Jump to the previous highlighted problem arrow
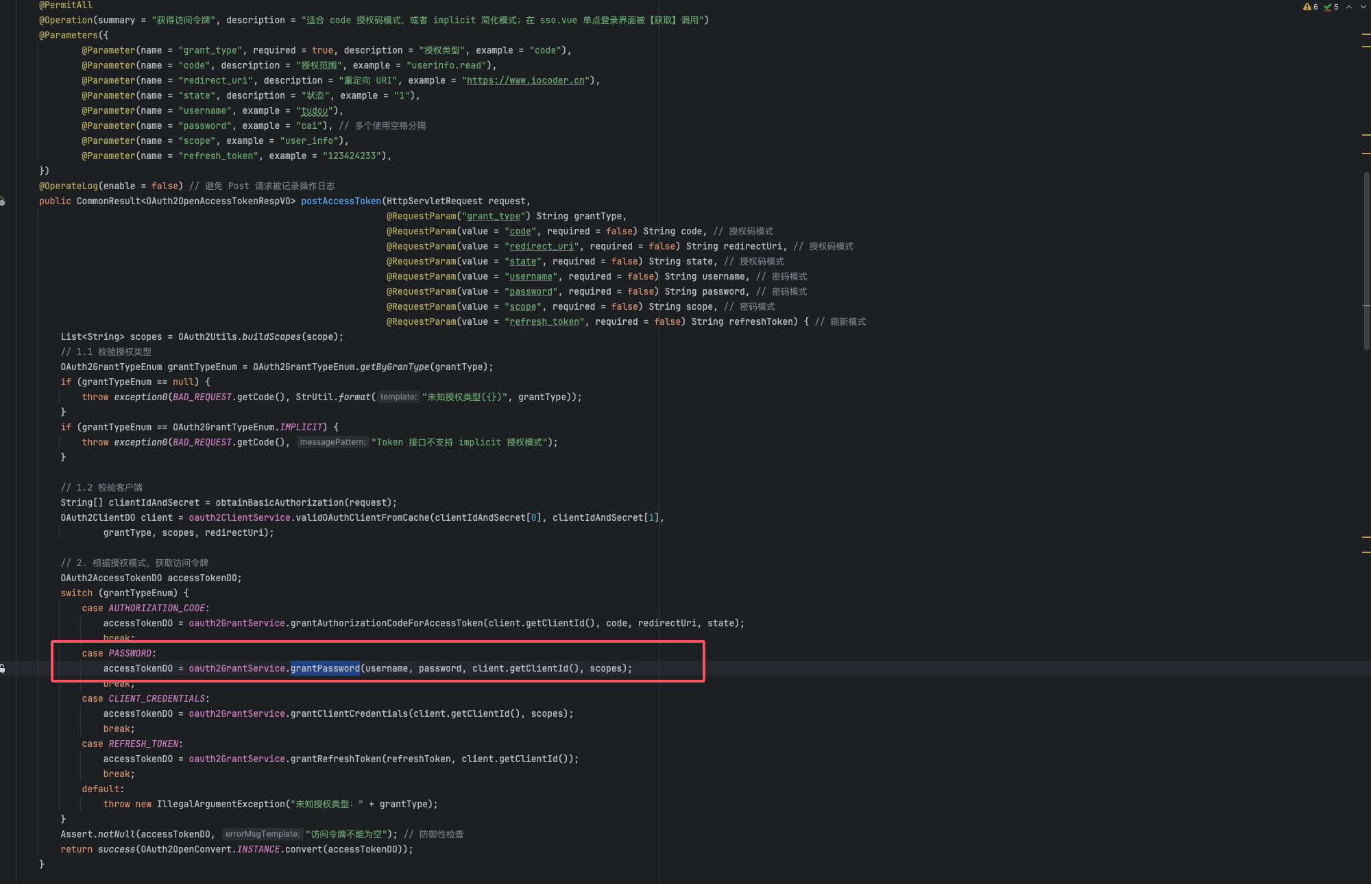This screenshot has height=884, width=1371. coord(1349,7)
